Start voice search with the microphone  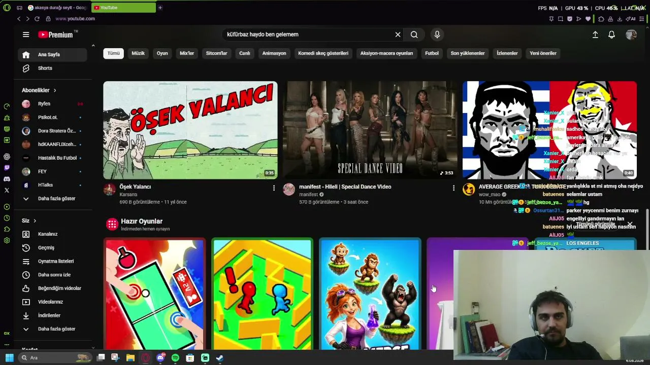point(437,34)
